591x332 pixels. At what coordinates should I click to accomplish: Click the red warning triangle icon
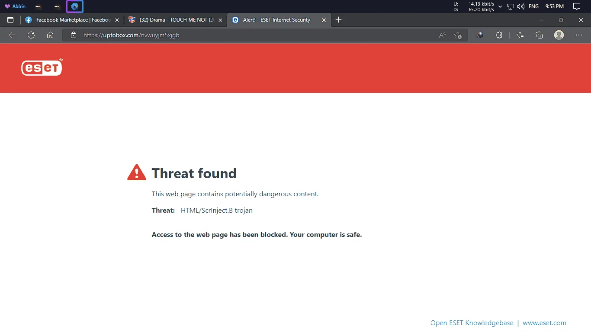click(x=137, y=172)
